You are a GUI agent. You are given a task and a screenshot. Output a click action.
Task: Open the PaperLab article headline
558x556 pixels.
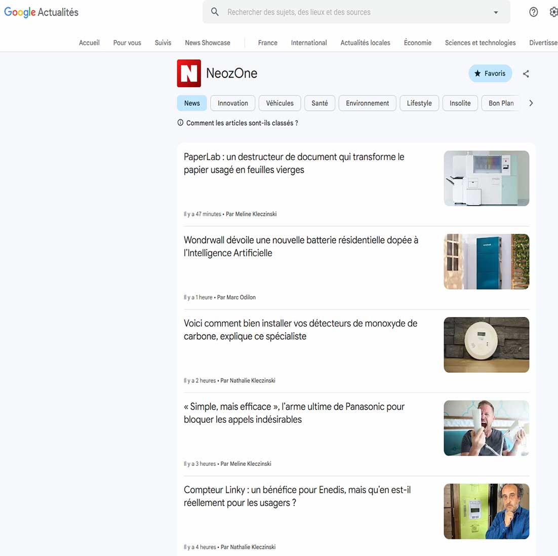coord(294,163)
